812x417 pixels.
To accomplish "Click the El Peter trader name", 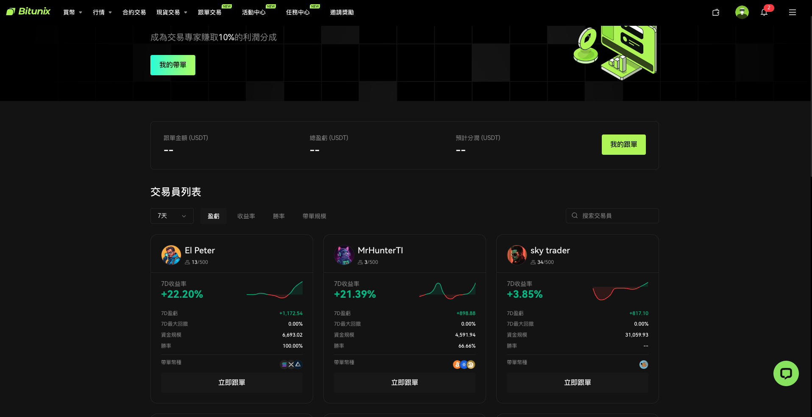I will [x=200, y=250].
